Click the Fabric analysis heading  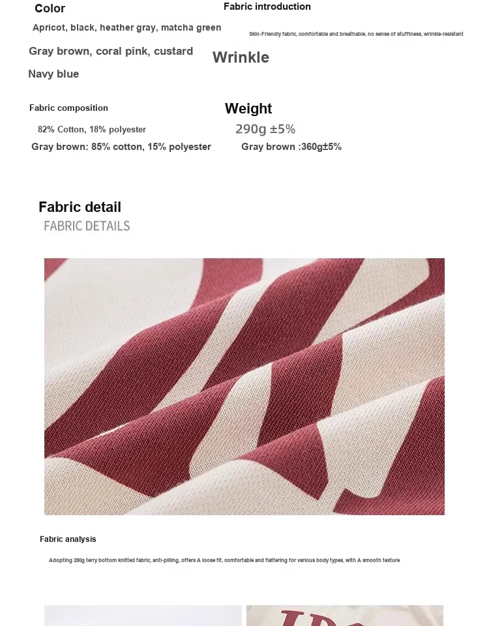tap(68, 539)
